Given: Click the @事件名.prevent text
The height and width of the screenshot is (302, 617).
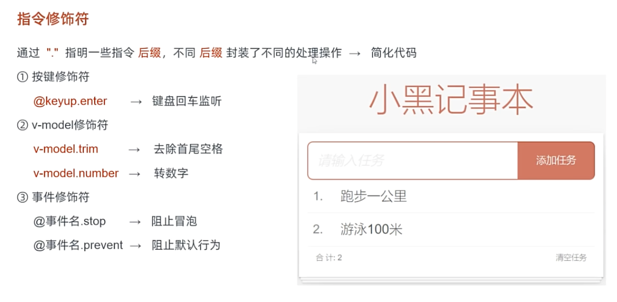Looking at the screenshot, I should point(78,246).
